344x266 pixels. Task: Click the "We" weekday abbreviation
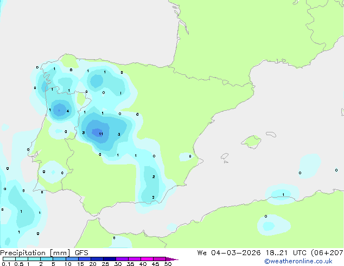[202, 253]
